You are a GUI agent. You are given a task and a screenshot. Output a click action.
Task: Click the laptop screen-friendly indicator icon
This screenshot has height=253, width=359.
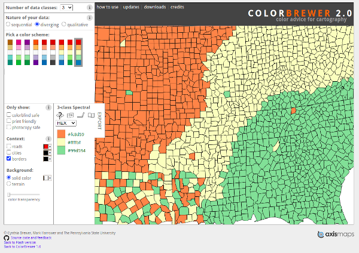(81, 115)
